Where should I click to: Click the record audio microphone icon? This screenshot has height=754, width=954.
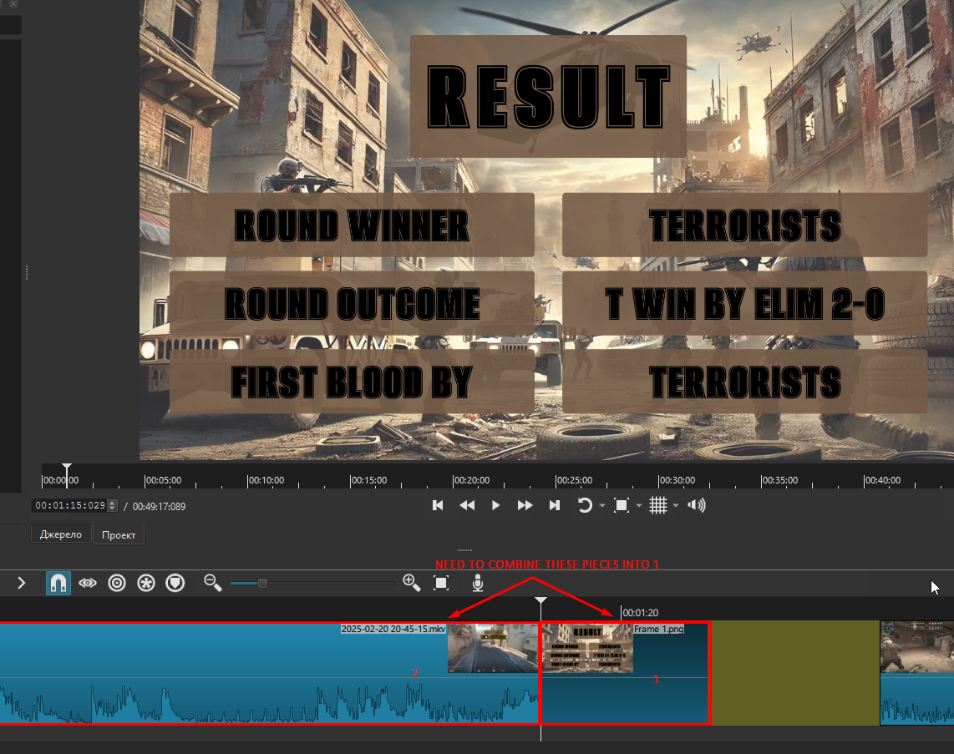478,583
